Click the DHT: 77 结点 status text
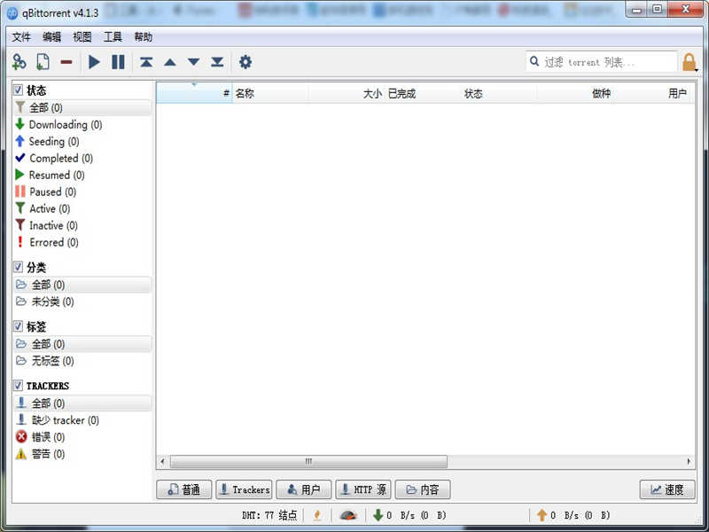 point(269,515)
